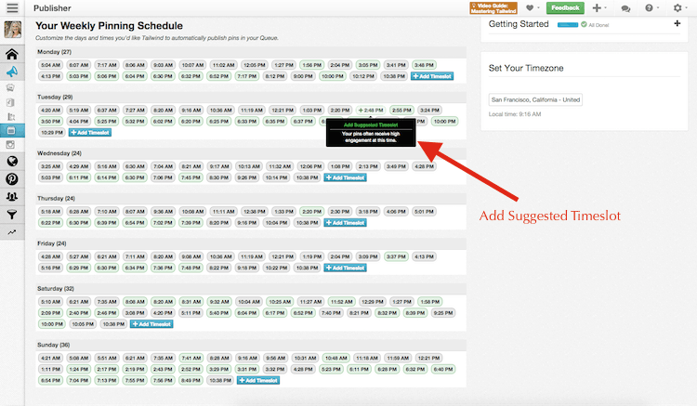Image resolution: width=697 pixels, height=406 pixels.
Task: Add a timeslot to Monday
Action: click(431, 76)
